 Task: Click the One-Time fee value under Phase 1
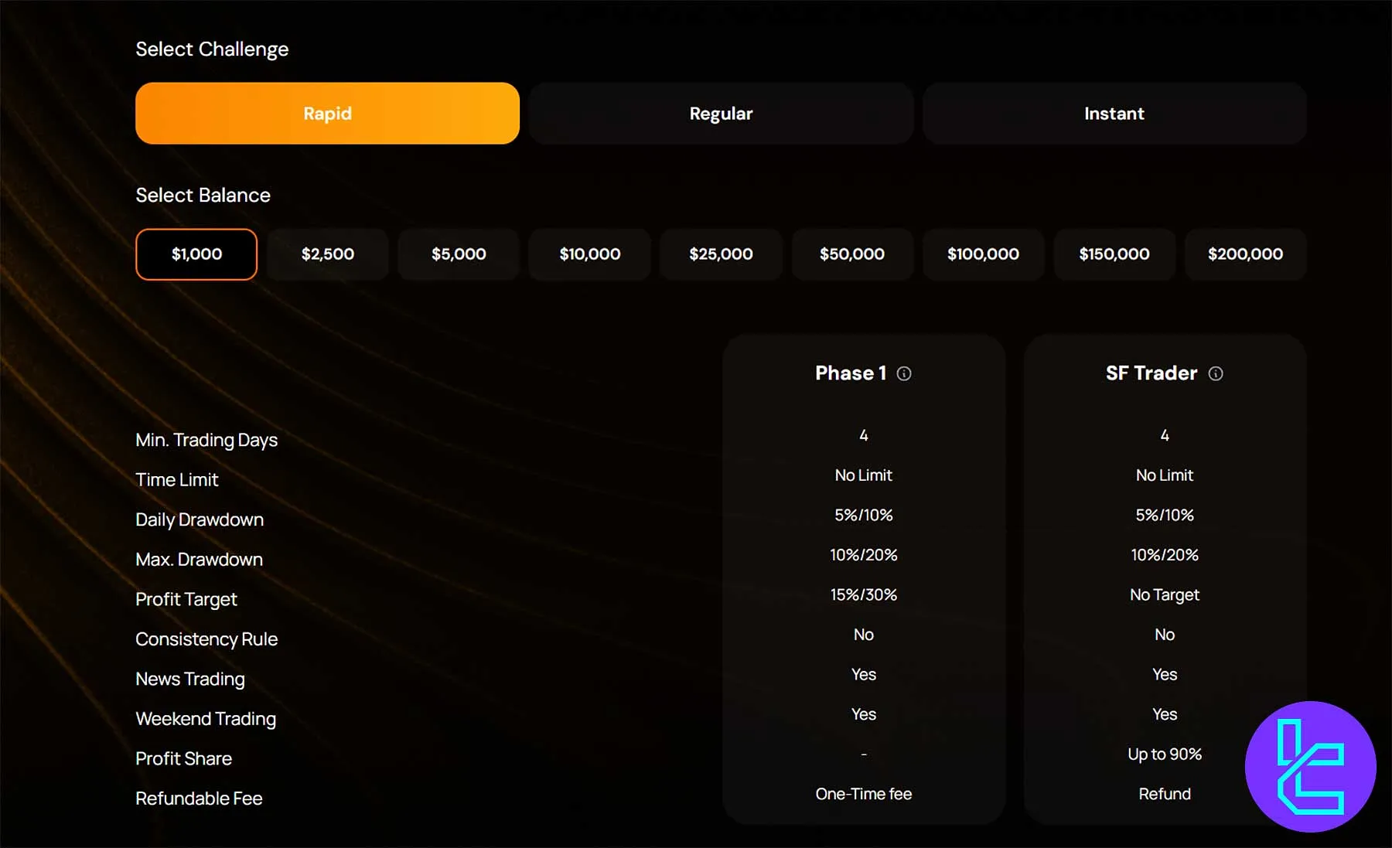click(x=863, y=793)
